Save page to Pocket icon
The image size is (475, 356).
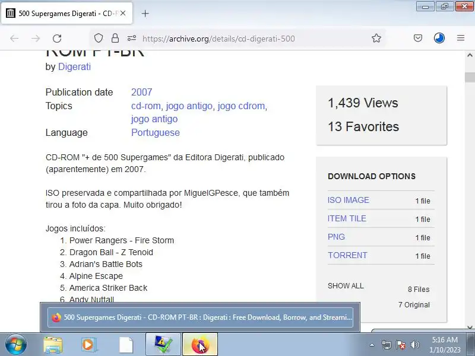click(x=418, y=38)
